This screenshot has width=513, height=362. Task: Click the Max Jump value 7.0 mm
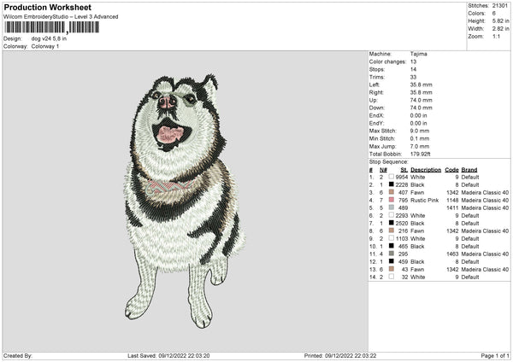420,146
